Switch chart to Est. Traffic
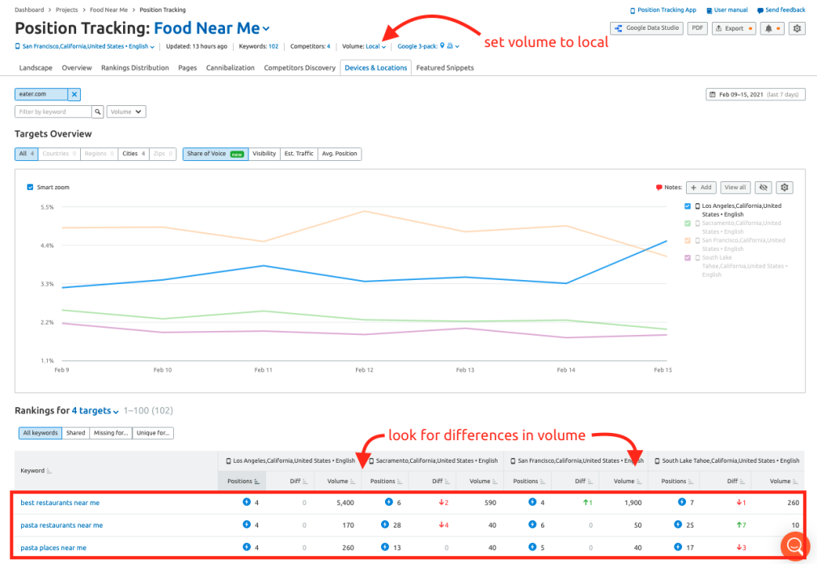 click(x=298, y=154)
